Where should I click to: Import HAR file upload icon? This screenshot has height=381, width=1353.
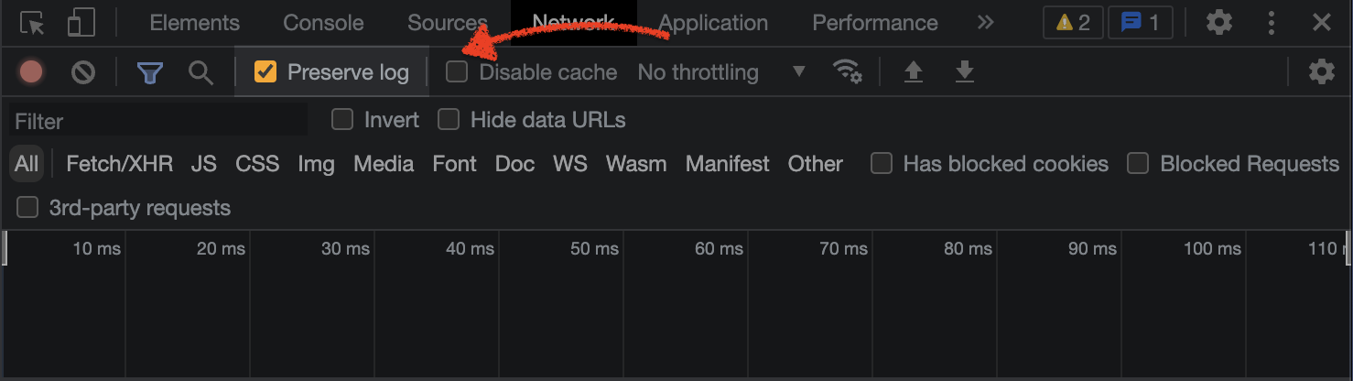[x=913, y=71]
